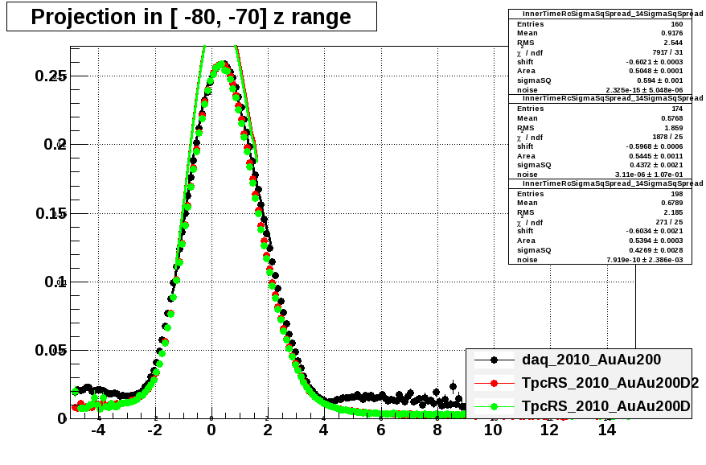Image resolution: width=706 pixels, height=465 pixels.
Task: Click the chi-square value 271 / 25
Action: [x=670, y=222]
